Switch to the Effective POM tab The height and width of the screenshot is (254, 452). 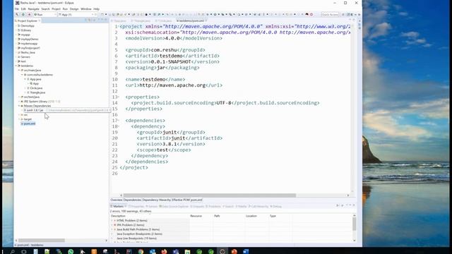181,200
